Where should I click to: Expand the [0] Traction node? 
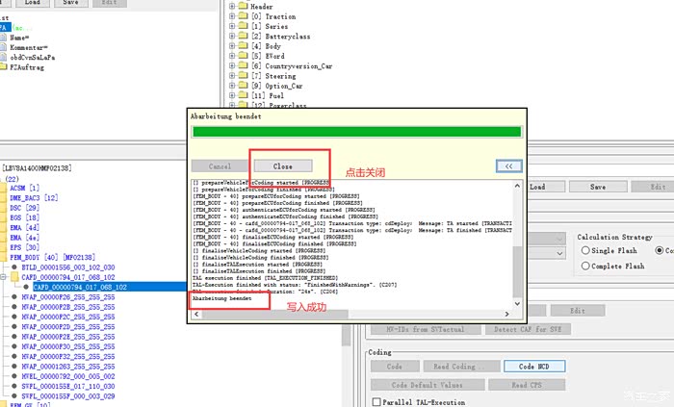[232, 16]
